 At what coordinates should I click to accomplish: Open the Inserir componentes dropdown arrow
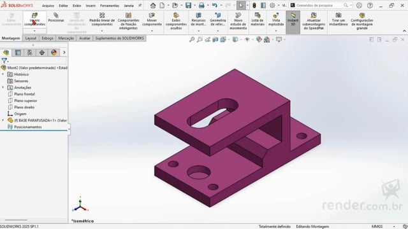coord(34,31)
